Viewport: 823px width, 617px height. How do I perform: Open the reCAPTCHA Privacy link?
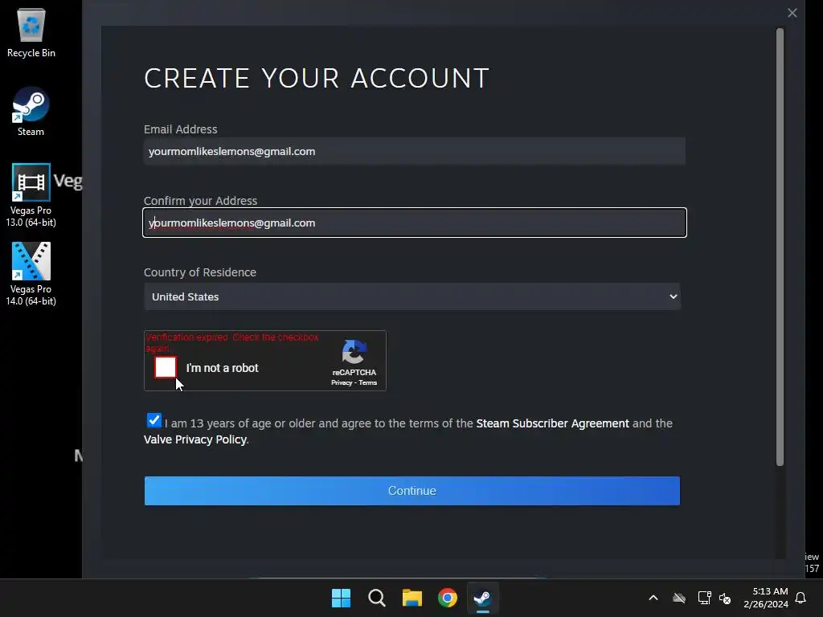341,383
